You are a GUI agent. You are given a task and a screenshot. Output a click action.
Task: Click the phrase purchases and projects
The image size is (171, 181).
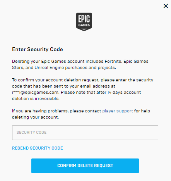[x=91, y=67]
